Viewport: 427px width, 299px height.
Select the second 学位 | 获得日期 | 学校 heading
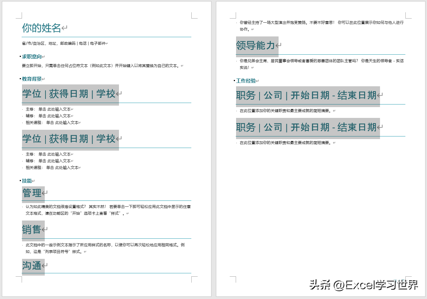(x=69, y=139)
